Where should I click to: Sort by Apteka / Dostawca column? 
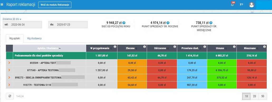[x=49, y=48]
